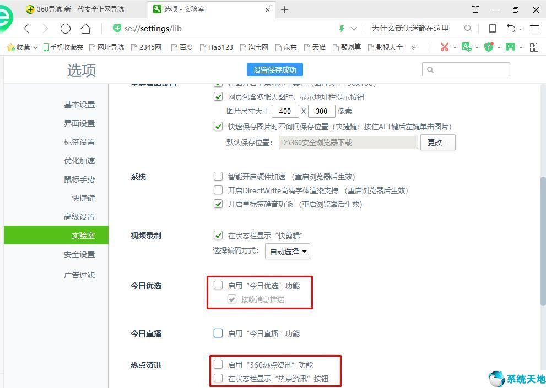
Task: Enable the 今日直播 feature checkbox
Action: point(218,333)
